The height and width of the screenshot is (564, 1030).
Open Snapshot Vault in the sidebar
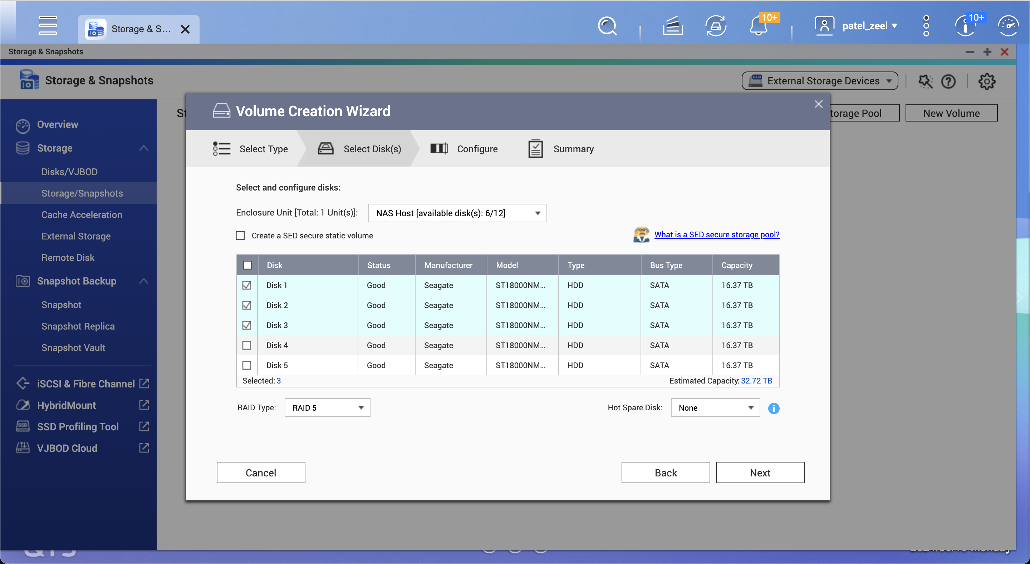coord(73,347)
